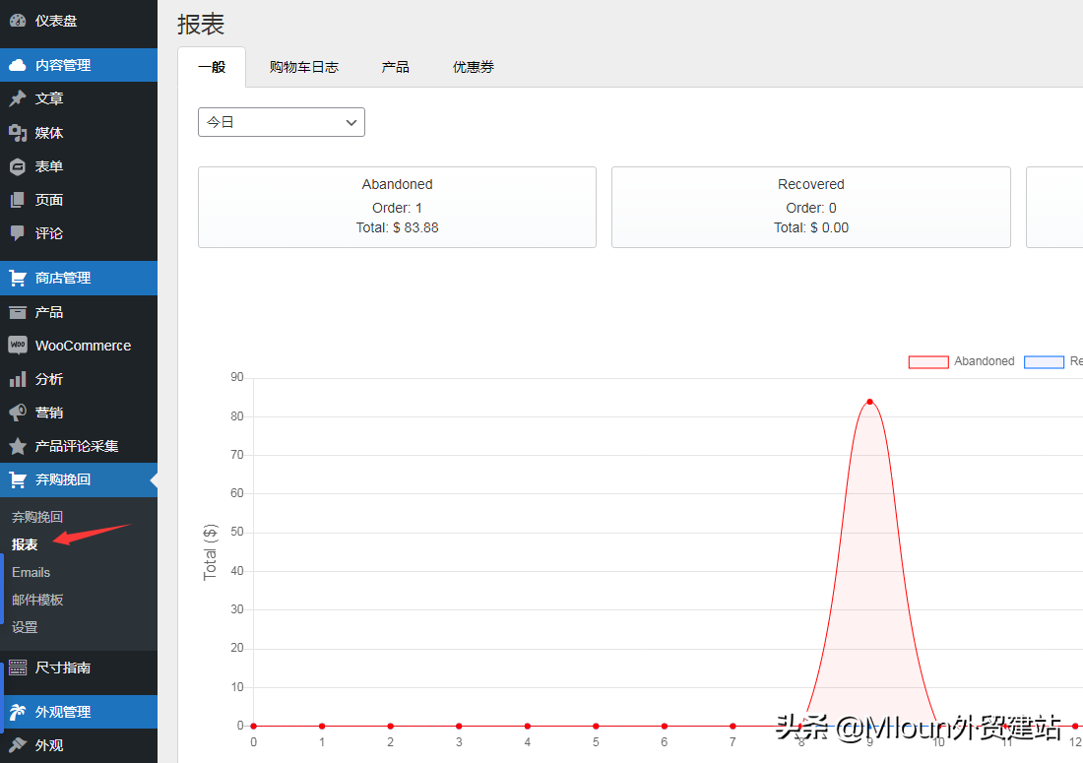
Task: Open the 设置 submenu link
Action: click(25, 627)
